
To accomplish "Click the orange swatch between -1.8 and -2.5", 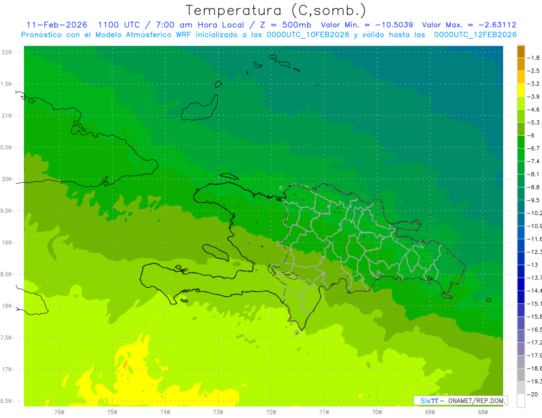I will (x=521, y=64).
